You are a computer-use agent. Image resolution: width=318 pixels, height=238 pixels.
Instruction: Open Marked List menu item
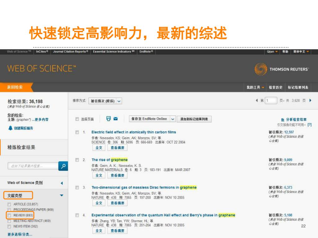[x=298, y=87]
